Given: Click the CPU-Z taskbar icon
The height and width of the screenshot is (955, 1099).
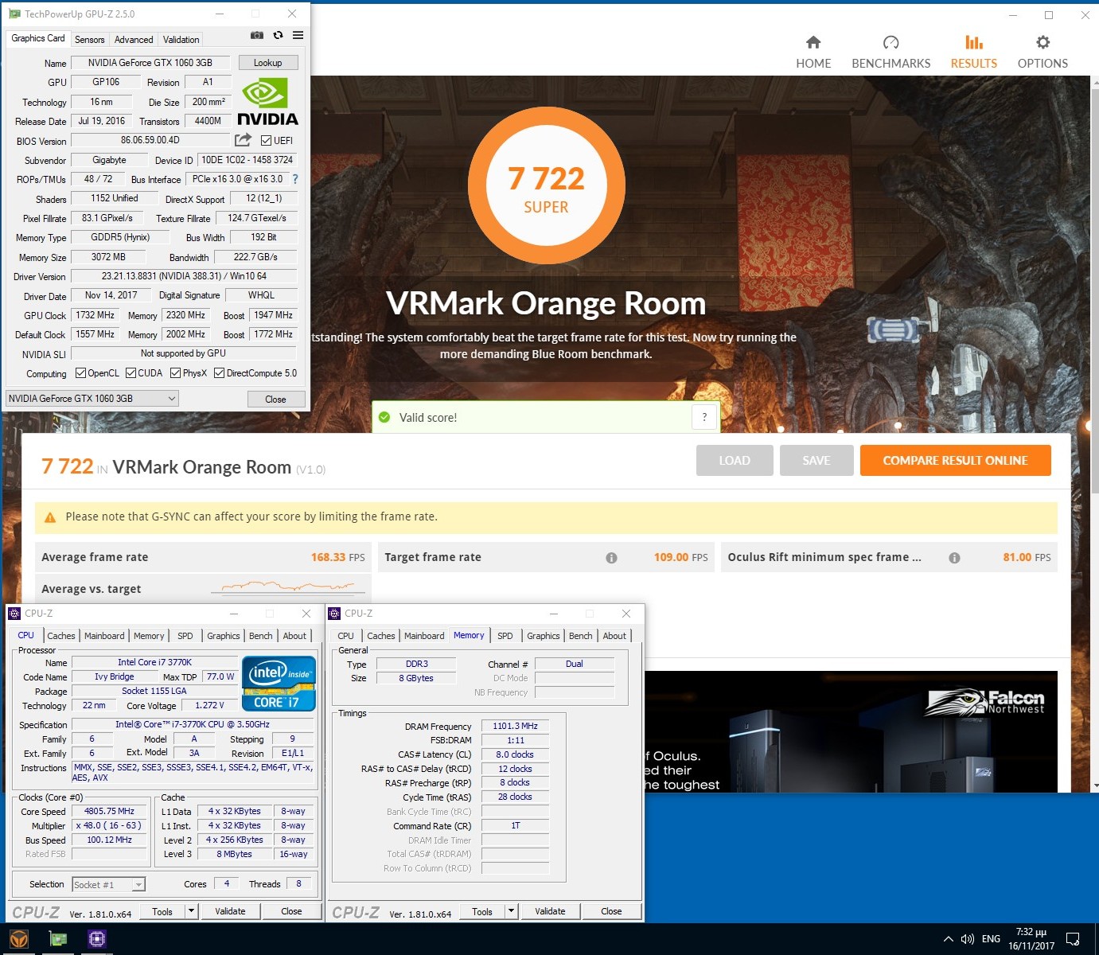Looking at the screenshot, I should [97, 939].
